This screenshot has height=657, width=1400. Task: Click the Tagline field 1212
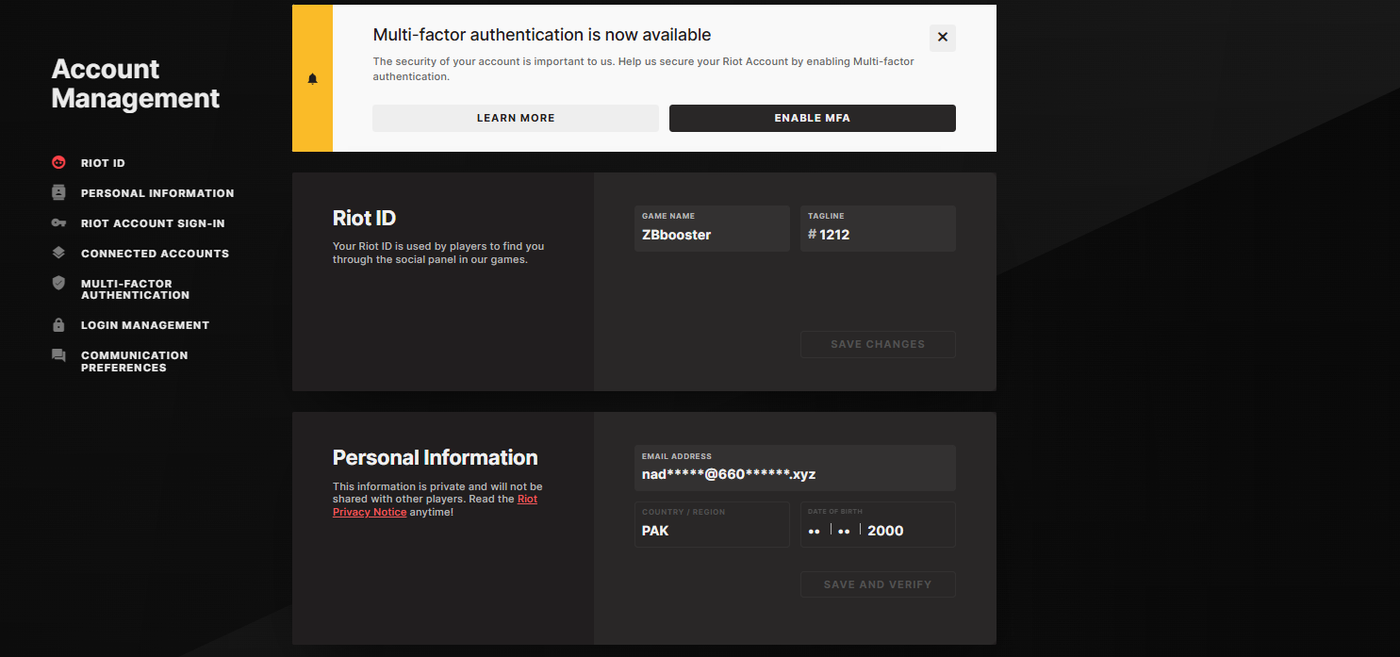[x=878, y=229]
